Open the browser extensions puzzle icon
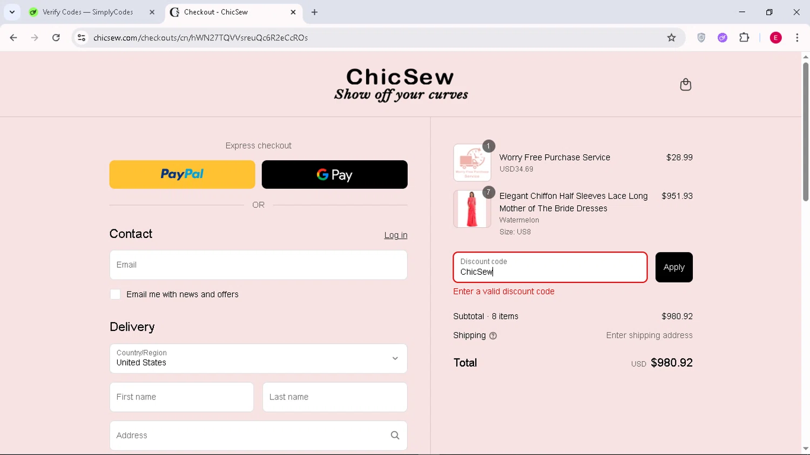This screenshot has height=455, width=810. [x=744, y=38]
